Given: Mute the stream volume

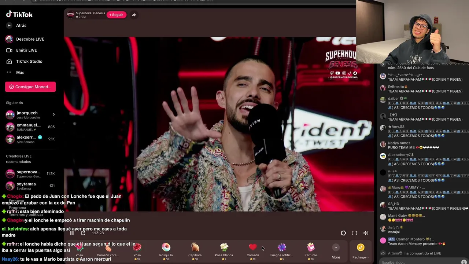Looking at the screenshot, I should [x=366, y=233].
